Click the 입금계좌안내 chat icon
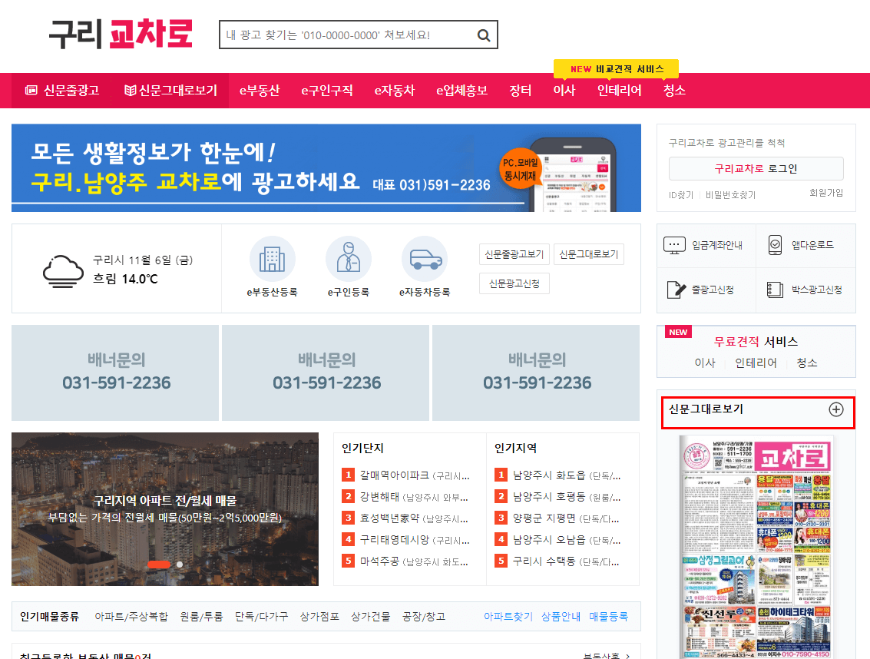 pos(674,245)
